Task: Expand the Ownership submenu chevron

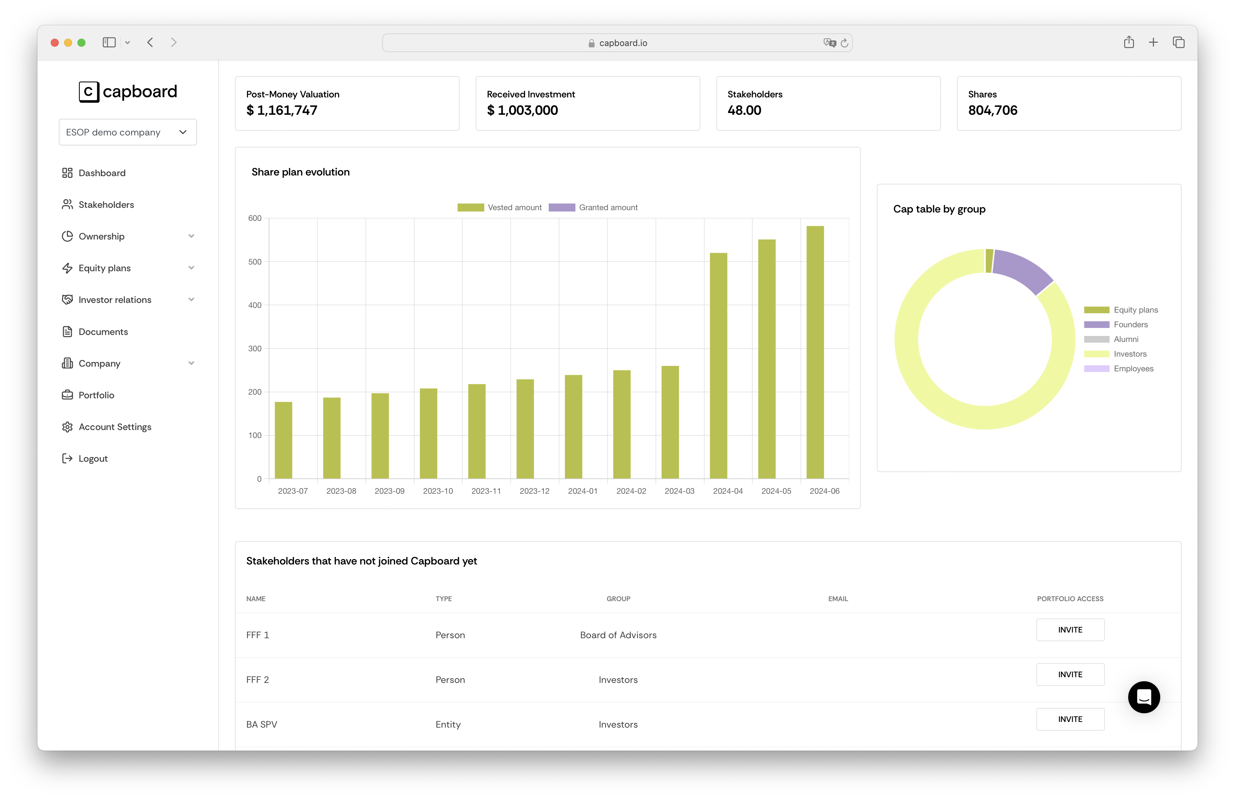Action: click(192, 236)
